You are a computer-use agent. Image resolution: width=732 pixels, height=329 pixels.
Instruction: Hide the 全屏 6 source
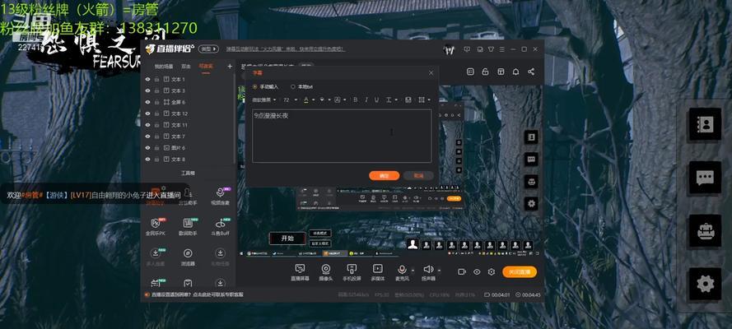tap(148, 102)
